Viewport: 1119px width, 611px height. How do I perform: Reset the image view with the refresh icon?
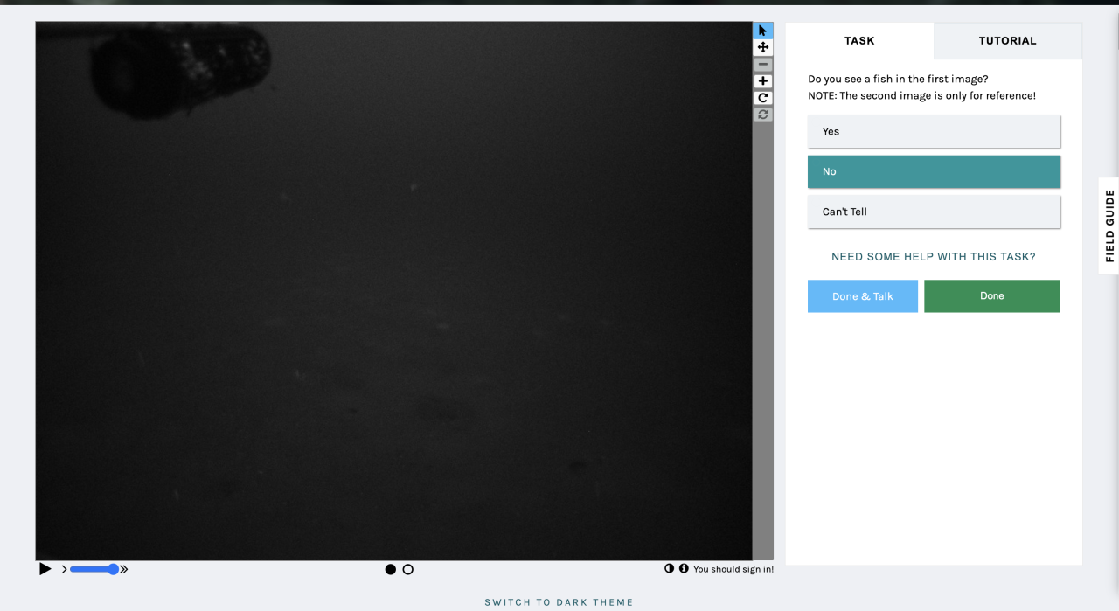click(763, 115)
